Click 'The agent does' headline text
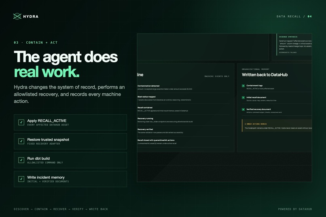 (x=66, y=57)
